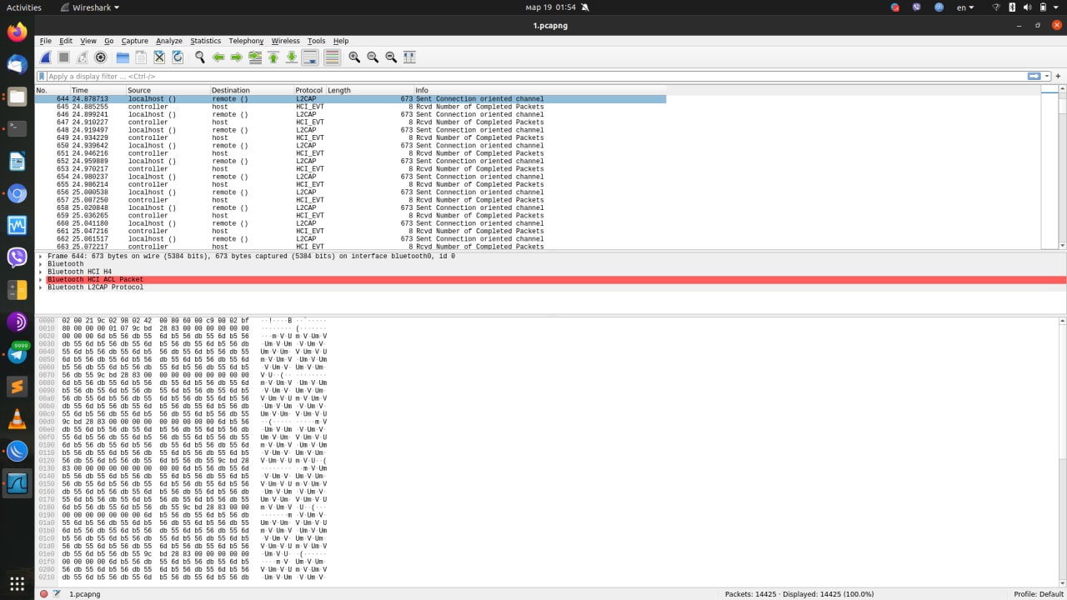Click expert information status bar circle
This screenshot has height=600, width=1067.
tap(43, 594)
